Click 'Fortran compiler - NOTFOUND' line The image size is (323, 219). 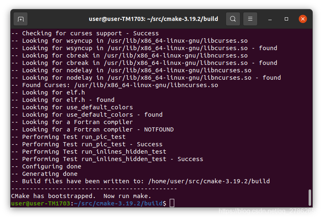point(92,129)
